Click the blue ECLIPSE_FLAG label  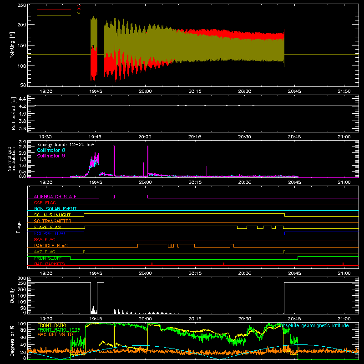pos(50,233)
